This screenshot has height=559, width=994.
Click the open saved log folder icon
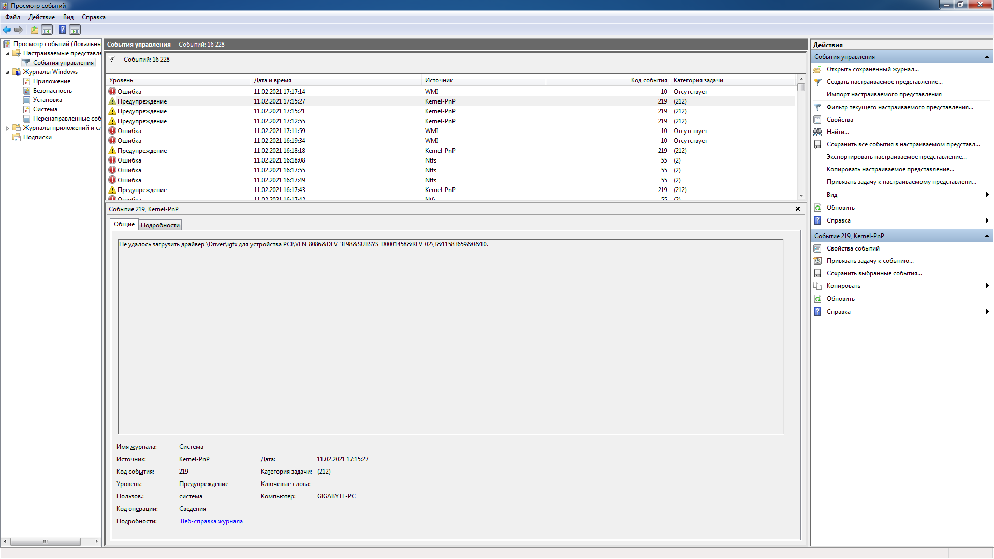pos(817,69)
